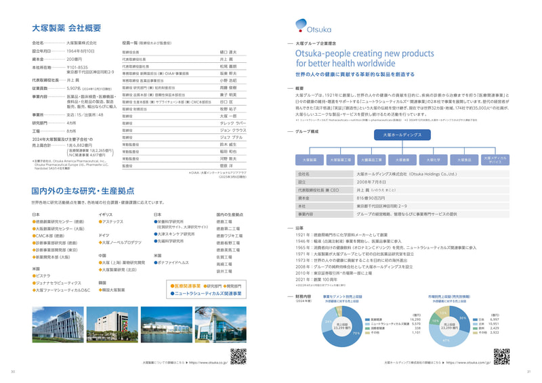Click the blue bullet beside ボナファイドヘルス
542x383 pixels.
156,262
